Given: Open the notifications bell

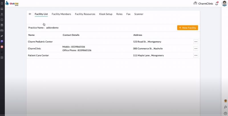Looking at the screenshot, I should pos(217,3).
